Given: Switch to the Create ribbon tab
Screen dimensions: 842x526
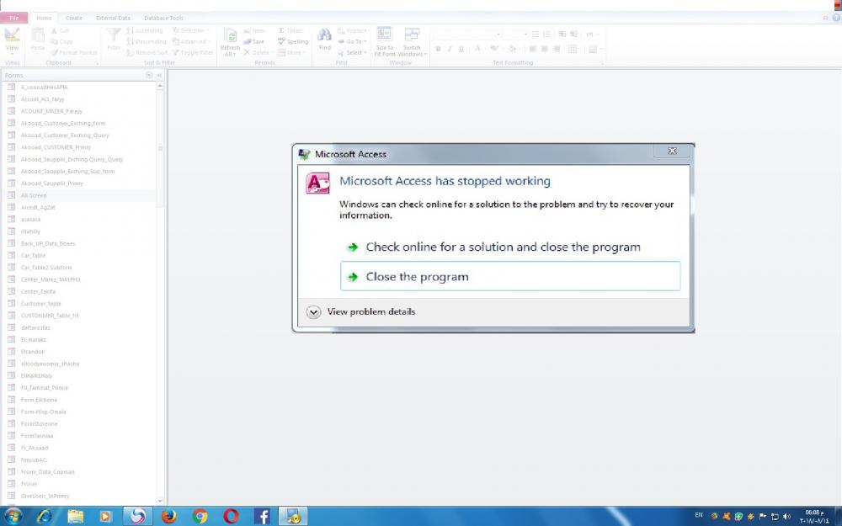Looking at the screenshot, I should [x=74, y=18].
